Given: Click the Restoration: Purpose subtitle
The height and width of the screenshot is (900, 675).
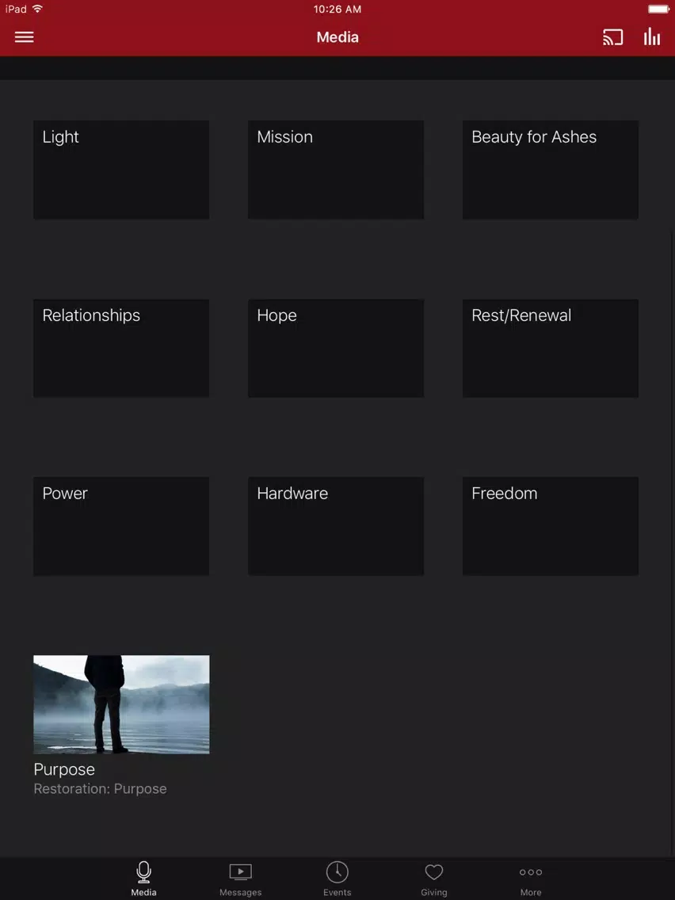Looking at the screenshot, I should tap(100, 789).
